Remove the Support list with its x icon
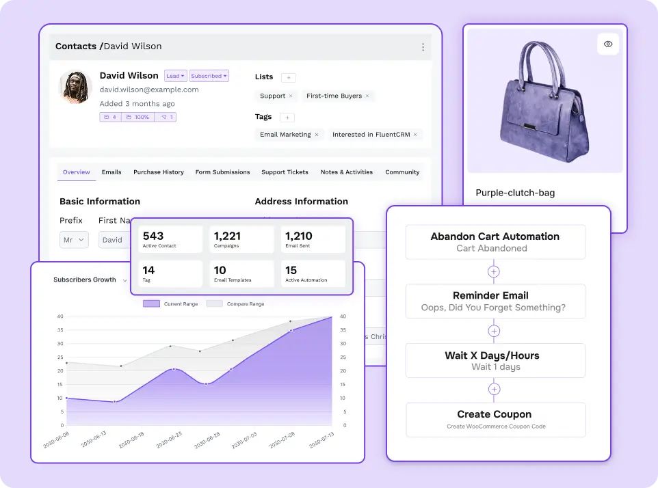The width and height of the screenshot is (658, 488). [x=289, y=96]
